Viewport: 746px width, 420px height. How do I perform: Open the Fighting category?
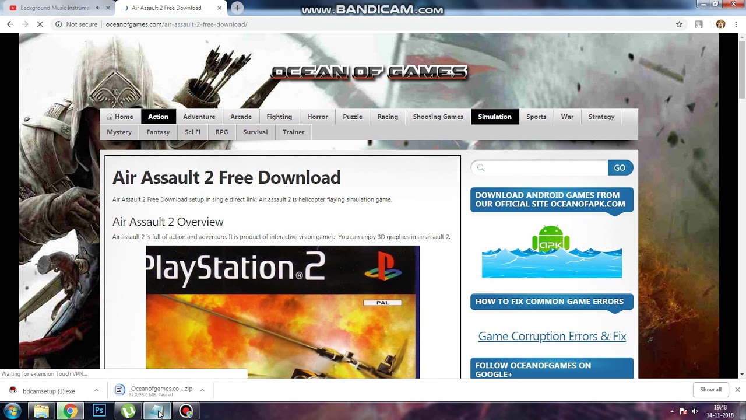point(279,117)
